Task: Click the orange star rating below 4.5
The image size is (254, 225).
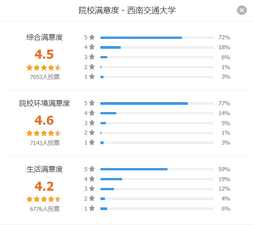Action: [44, 68]
